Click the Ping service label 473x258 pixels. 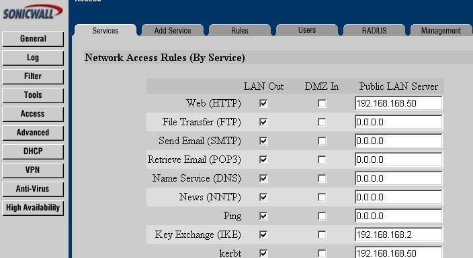232,216
